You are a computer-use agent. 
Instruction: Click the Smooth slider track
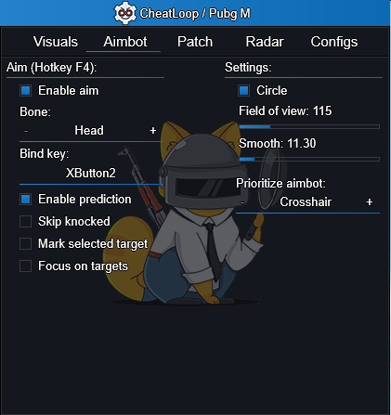point(309,159)
